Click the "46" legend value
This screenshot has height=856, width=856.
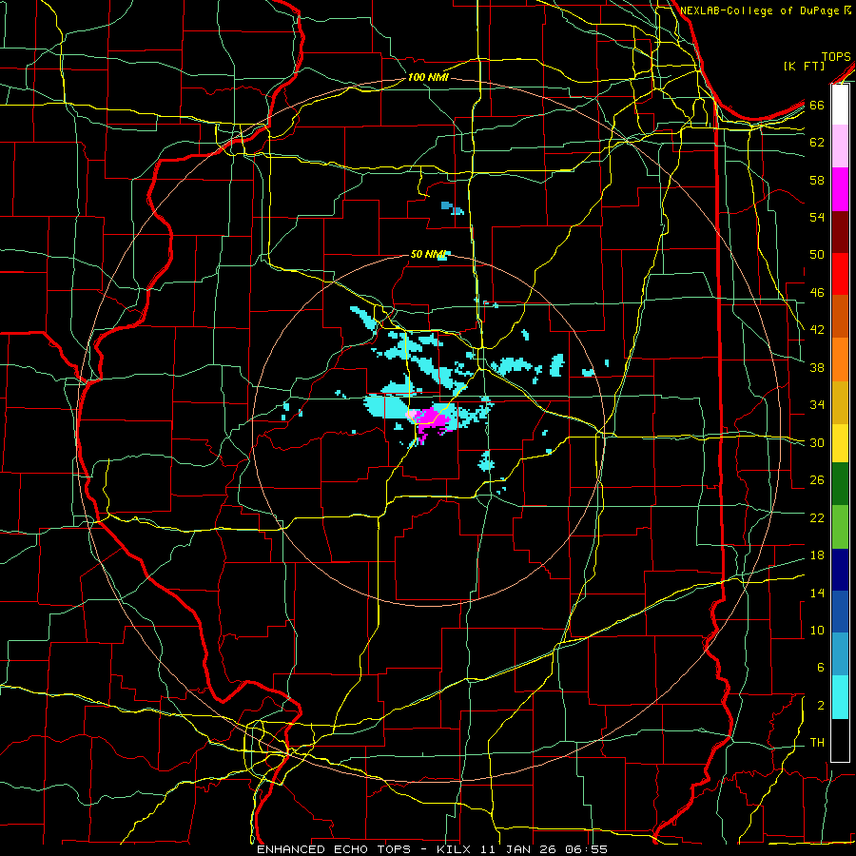(x=817, y=293)
